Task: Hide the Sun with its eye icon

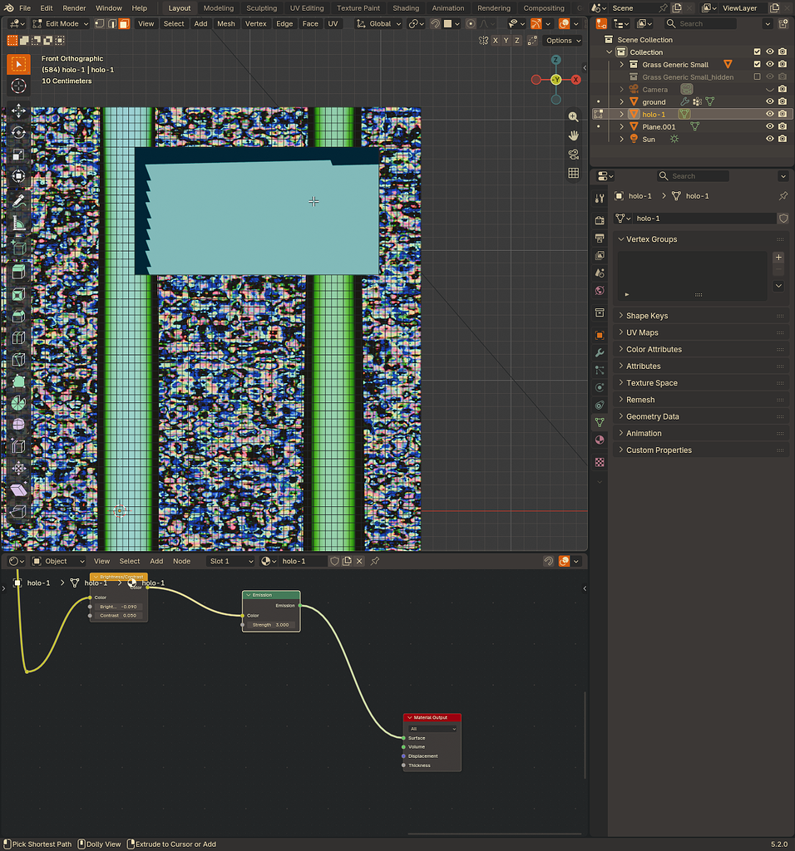Action: pyautogui.click(x=769, y=139)
